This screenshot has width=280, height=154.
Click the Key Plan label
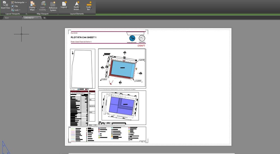click(73, 89)
